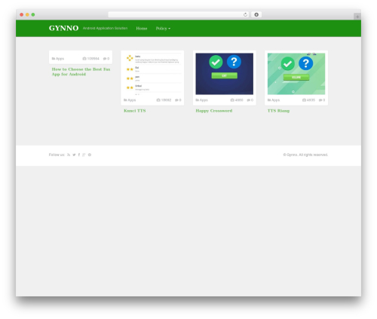Click Apps category on TTS Riang card

pos(276,100)
